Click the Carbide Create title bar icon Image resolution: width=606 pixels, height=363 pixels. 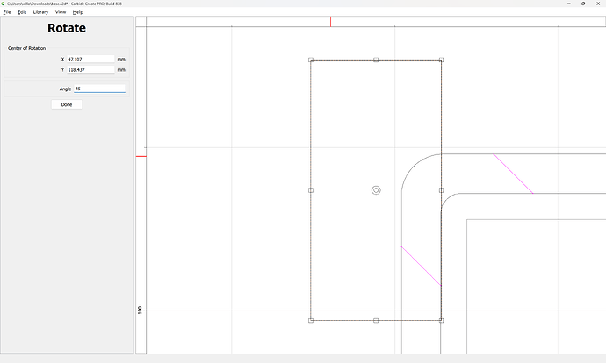(x=4, y=4)
